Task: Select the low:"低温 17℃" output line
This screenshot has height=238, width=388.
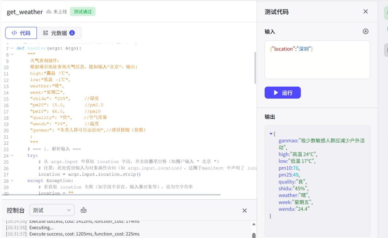Action: pos(297,161)
